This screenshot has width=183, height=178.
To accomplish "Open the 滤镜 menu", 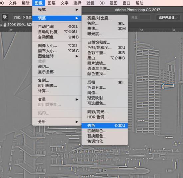I will point(90,3).
